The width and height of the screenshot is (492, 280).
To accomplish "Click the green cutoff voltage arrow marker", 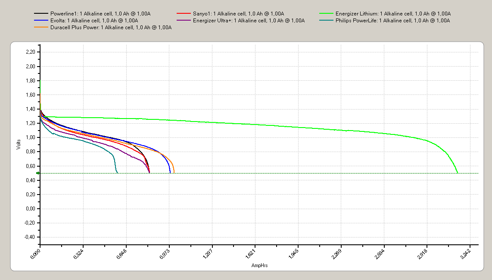I will point(38,173).
